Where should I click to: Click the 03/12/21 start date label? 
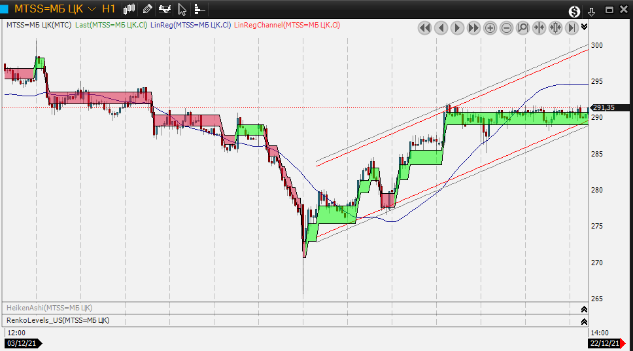[x=22, y=343]
